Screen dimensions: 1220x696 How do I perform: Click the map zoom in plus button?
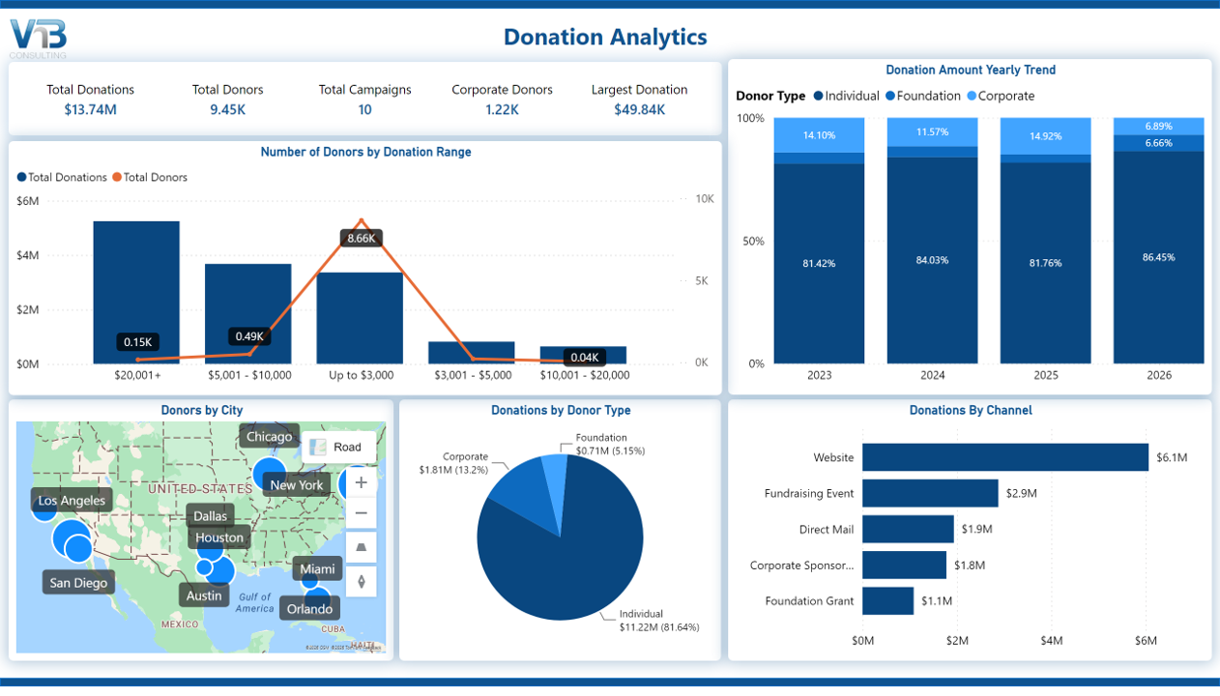click(x=362, y=482)
